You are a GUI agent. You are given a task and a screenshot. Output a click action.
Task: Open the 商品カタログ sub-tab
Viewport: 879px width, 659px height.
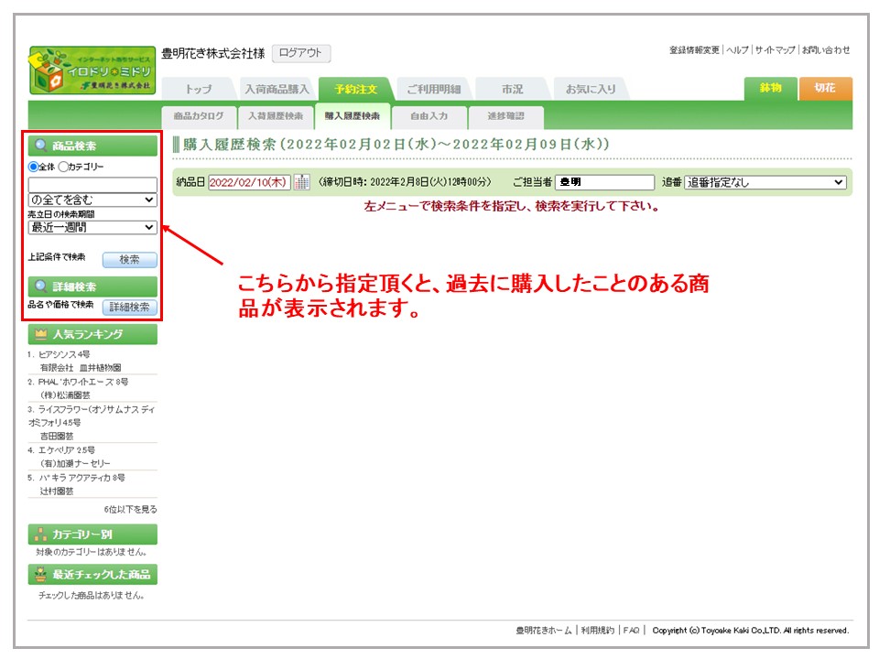[x=199, y=116]
